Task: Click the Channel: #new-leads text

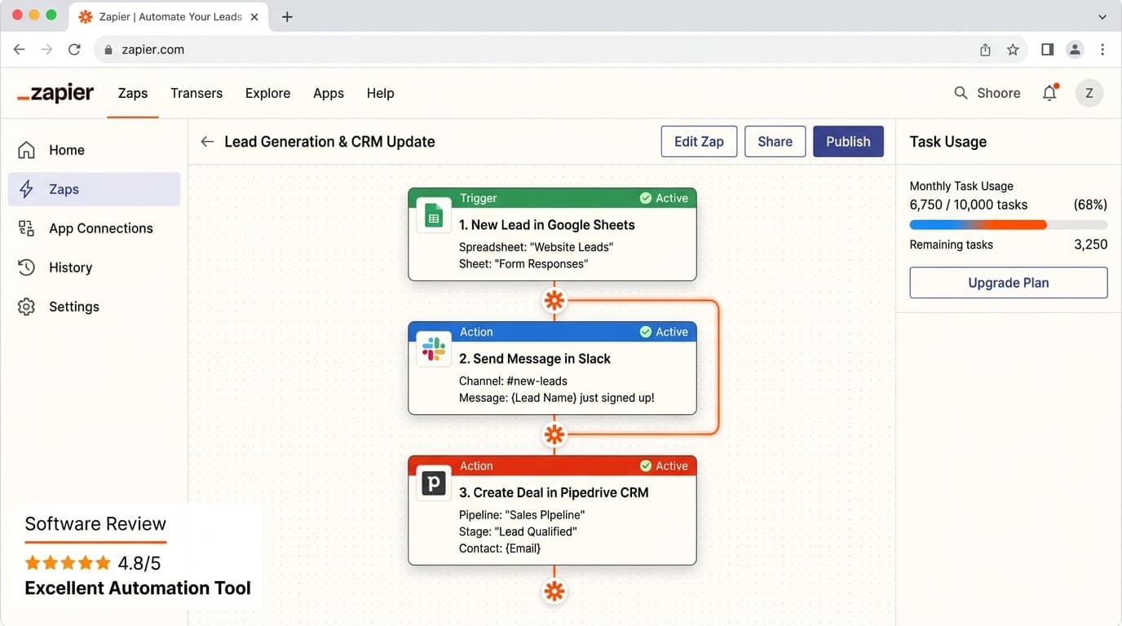Action: click(513, 381)
